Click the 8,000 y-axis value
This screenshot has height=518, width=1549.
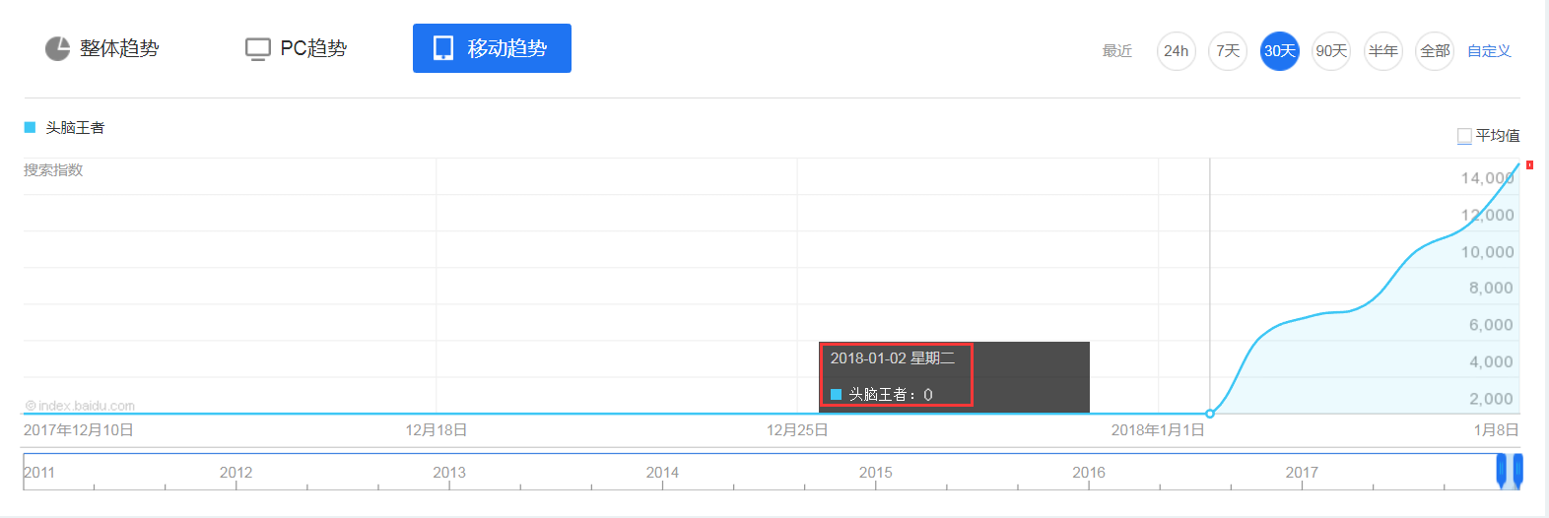click(1491, 289)
